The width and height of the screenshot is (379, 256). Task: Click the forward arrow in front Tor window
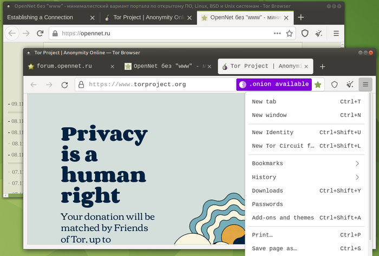pyautogui.click(x=49, y=85)
